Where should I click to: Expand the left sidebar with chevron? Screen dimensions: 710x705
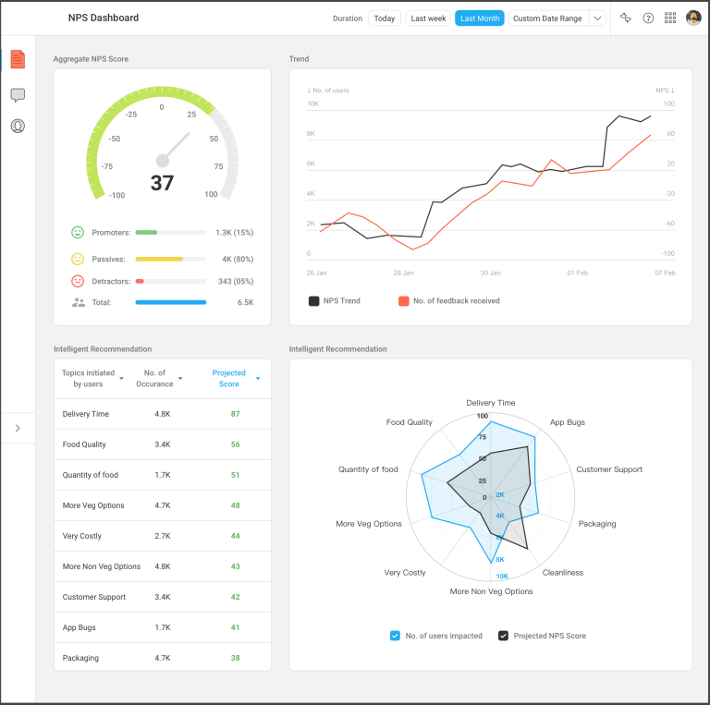[18, 428]
